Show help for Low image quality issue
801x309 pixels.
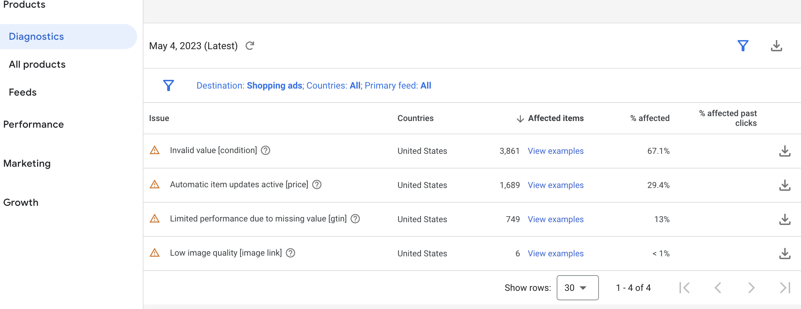pos(290,253)
